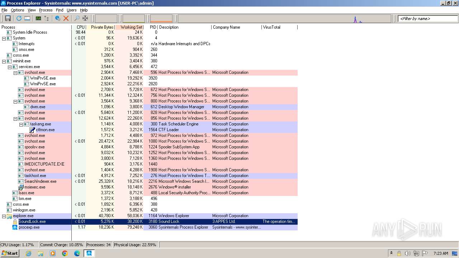Viewport: 459px width, 258px height.
Task: Collapse the svchost.exe PID 856 node
Action: tap(15, 118)
